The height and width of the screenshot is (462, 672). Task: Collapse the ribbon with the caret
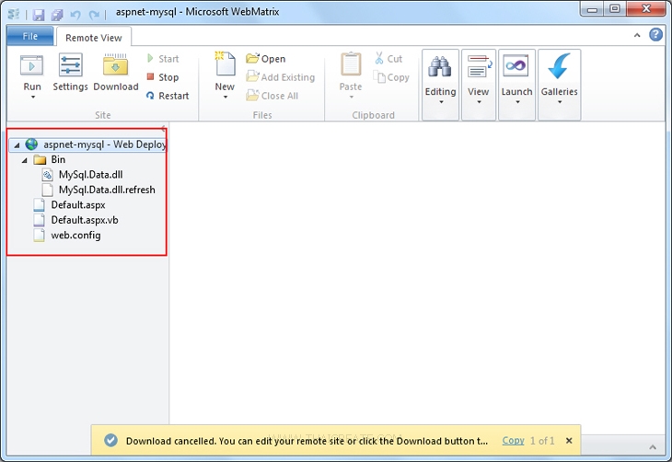point(637,36)
